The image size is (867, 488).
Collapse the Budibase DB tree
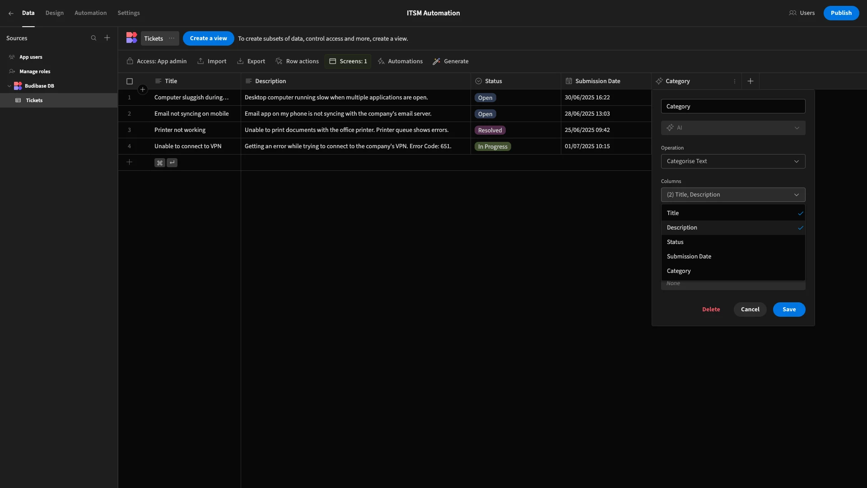9,86
